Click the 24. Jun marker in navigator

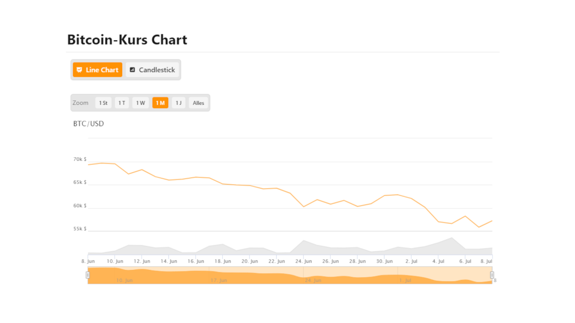pyautogui.click(x=313, y=280)
